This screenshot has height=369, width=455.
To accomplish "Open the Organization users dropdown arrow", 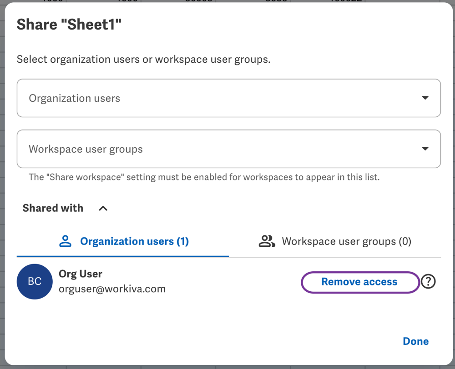I will click(425, 98).
